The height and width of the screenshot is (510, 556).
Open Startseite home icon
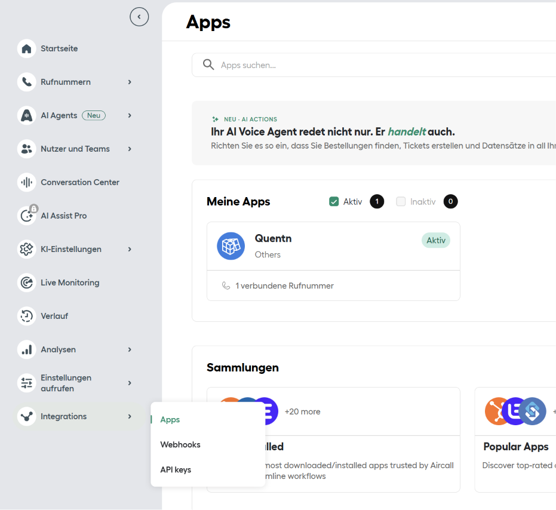coord(27,48)
